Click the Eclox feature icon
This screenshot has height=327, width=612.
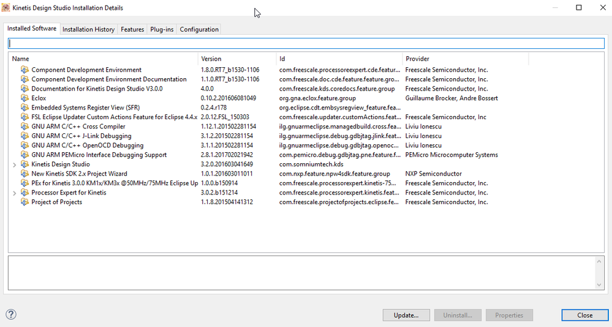click(25, 98)
